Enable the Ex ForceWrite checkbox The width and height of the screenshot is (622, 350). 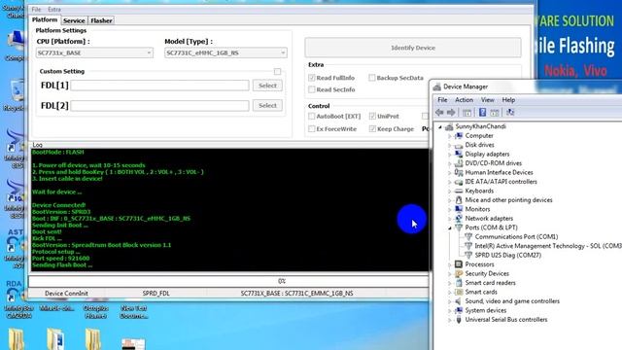click(312, 129)
